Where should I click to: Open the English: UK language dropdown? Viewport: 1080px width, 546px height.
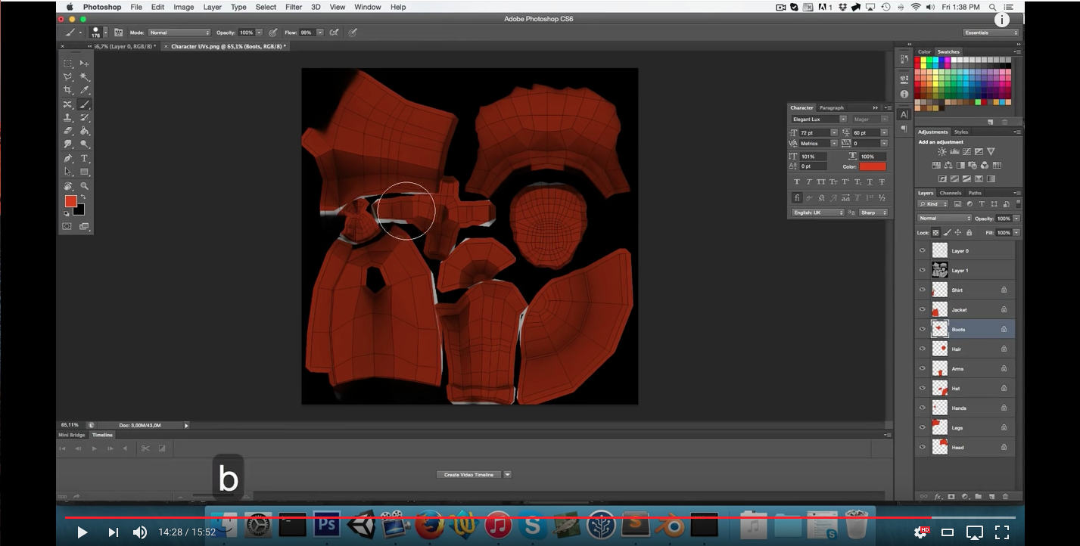tap(817, 213)
